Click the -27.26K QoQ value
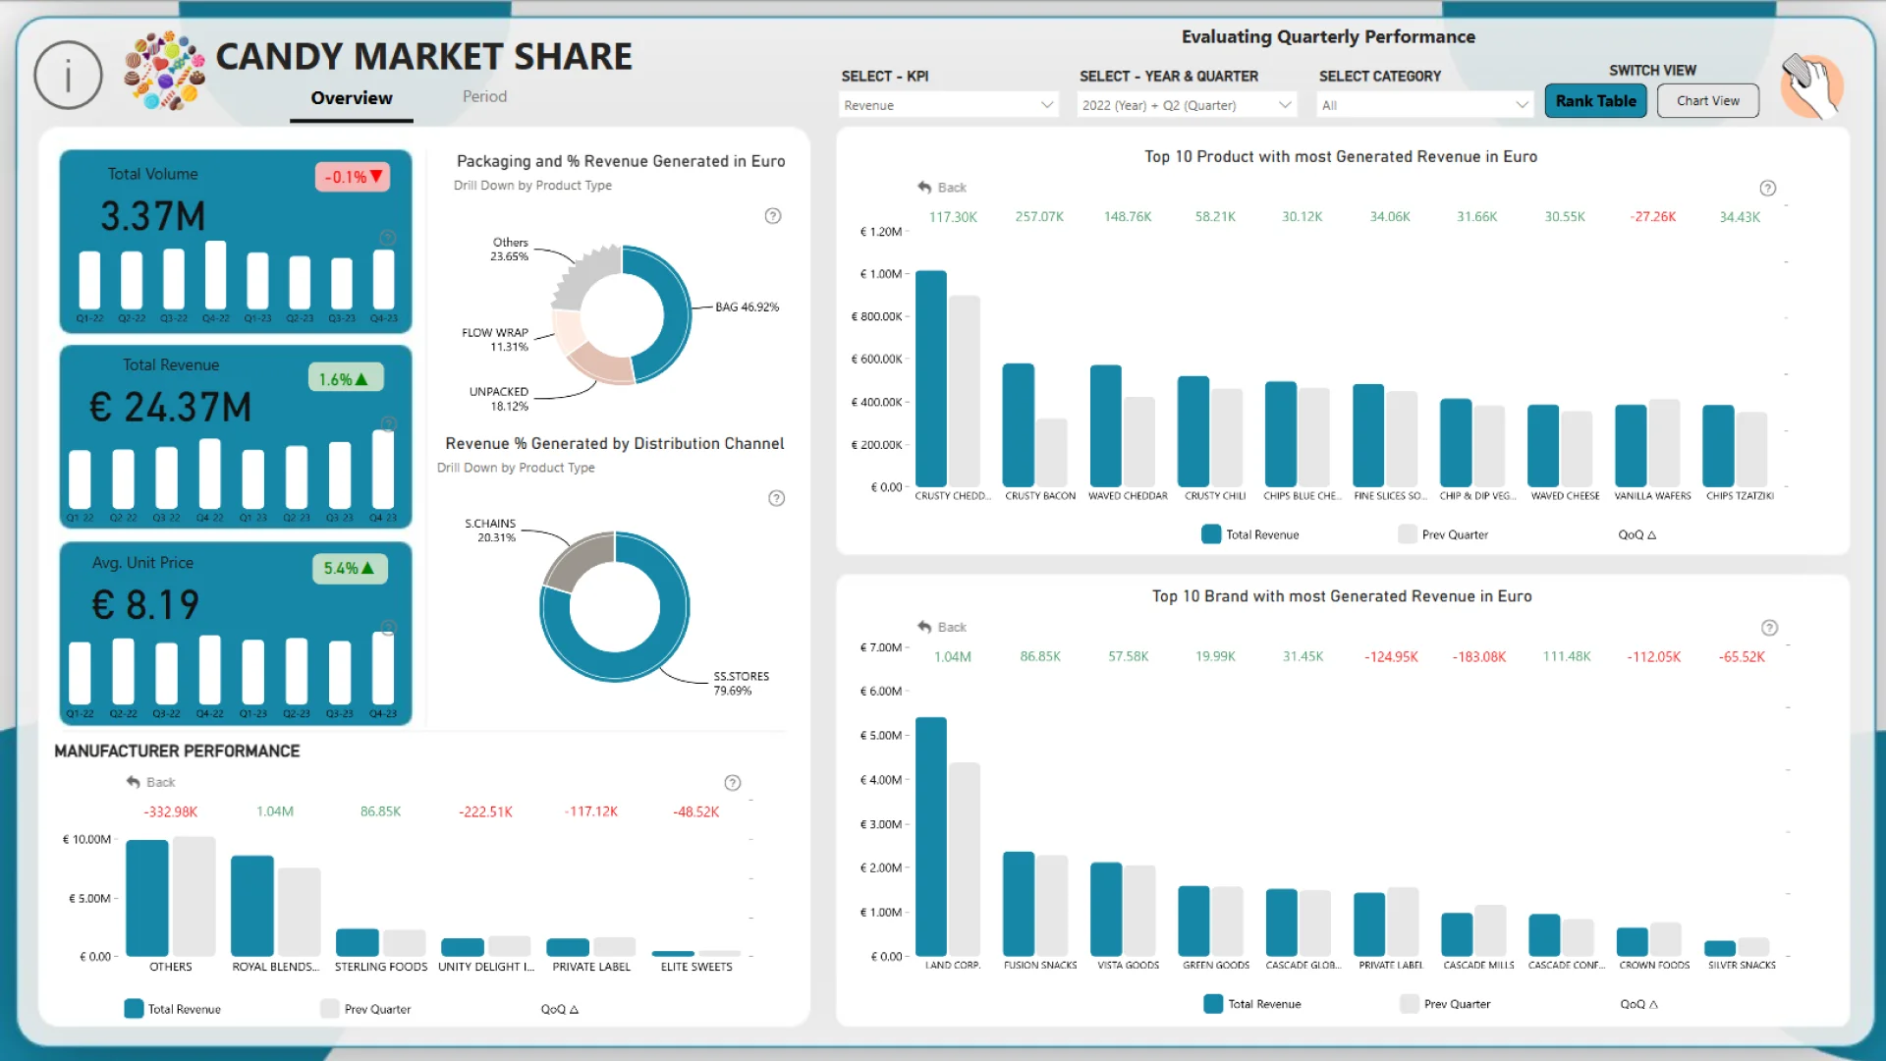 point(1653,217)
